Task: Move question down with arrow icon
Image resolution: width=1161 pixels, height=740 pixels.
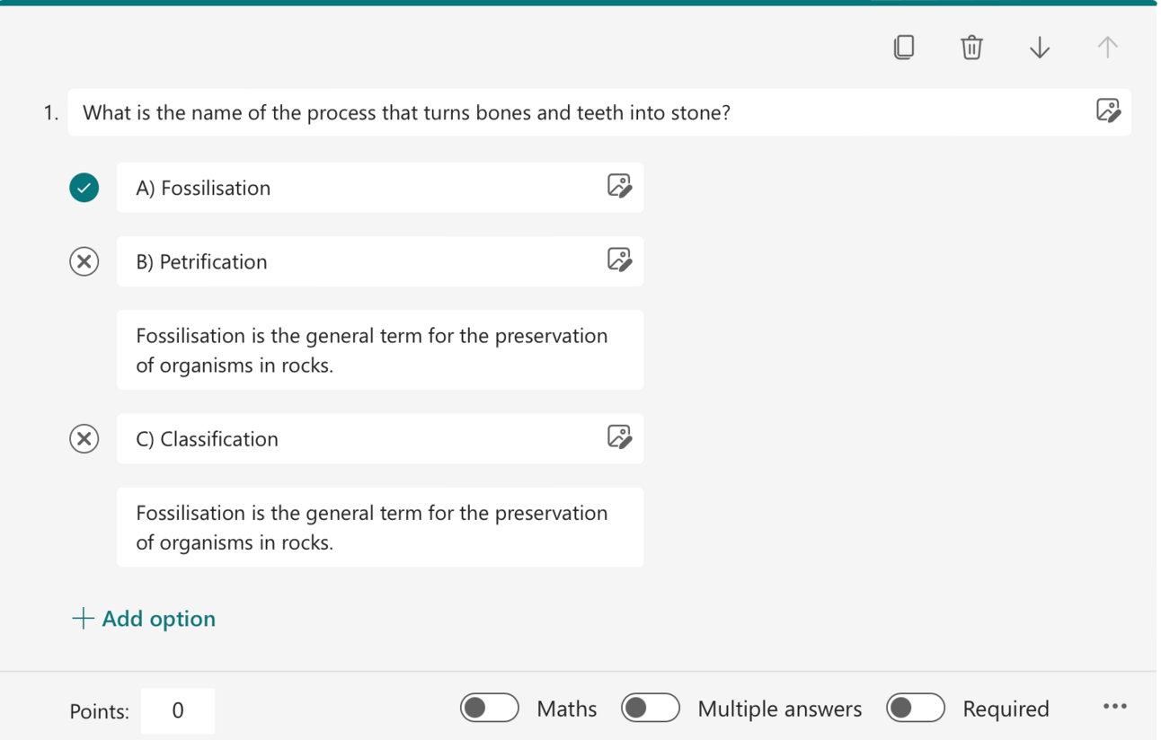Action: pos(1040,47)
